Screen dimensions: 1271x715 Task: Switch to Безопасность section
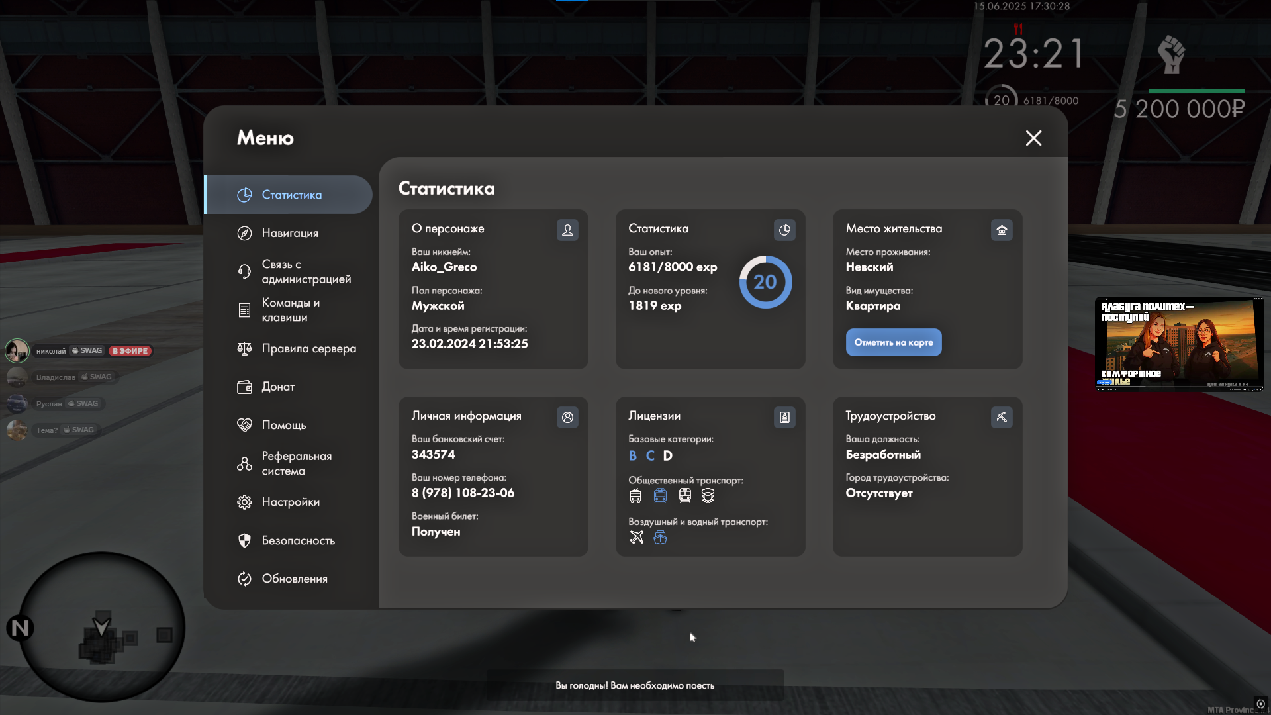[x=298, y=540]
